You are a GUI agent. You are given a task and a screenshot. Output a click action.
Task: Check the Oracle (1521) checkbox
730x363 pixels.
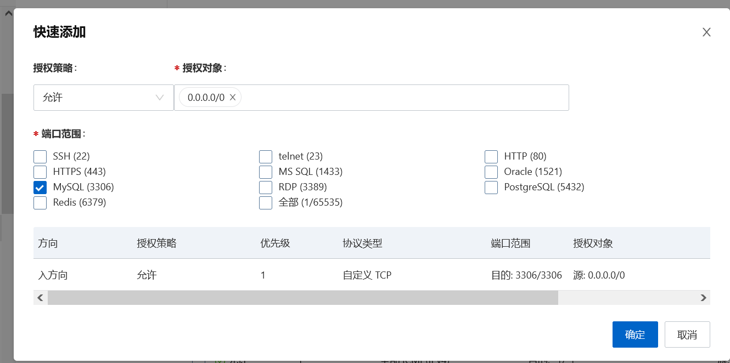(x=491, y=172)
